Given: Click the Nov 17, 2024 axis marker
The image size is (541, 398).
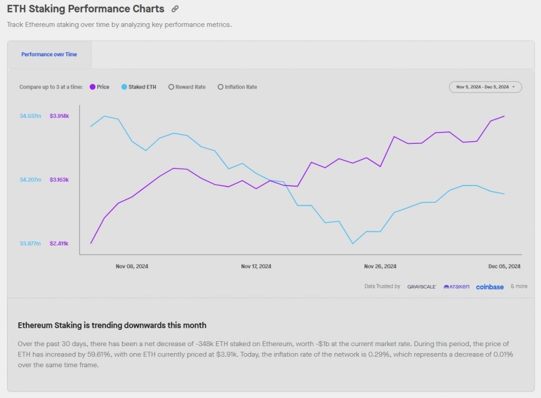Looking at the screenshot, I should pyautogui.click(x=256, y=266).
